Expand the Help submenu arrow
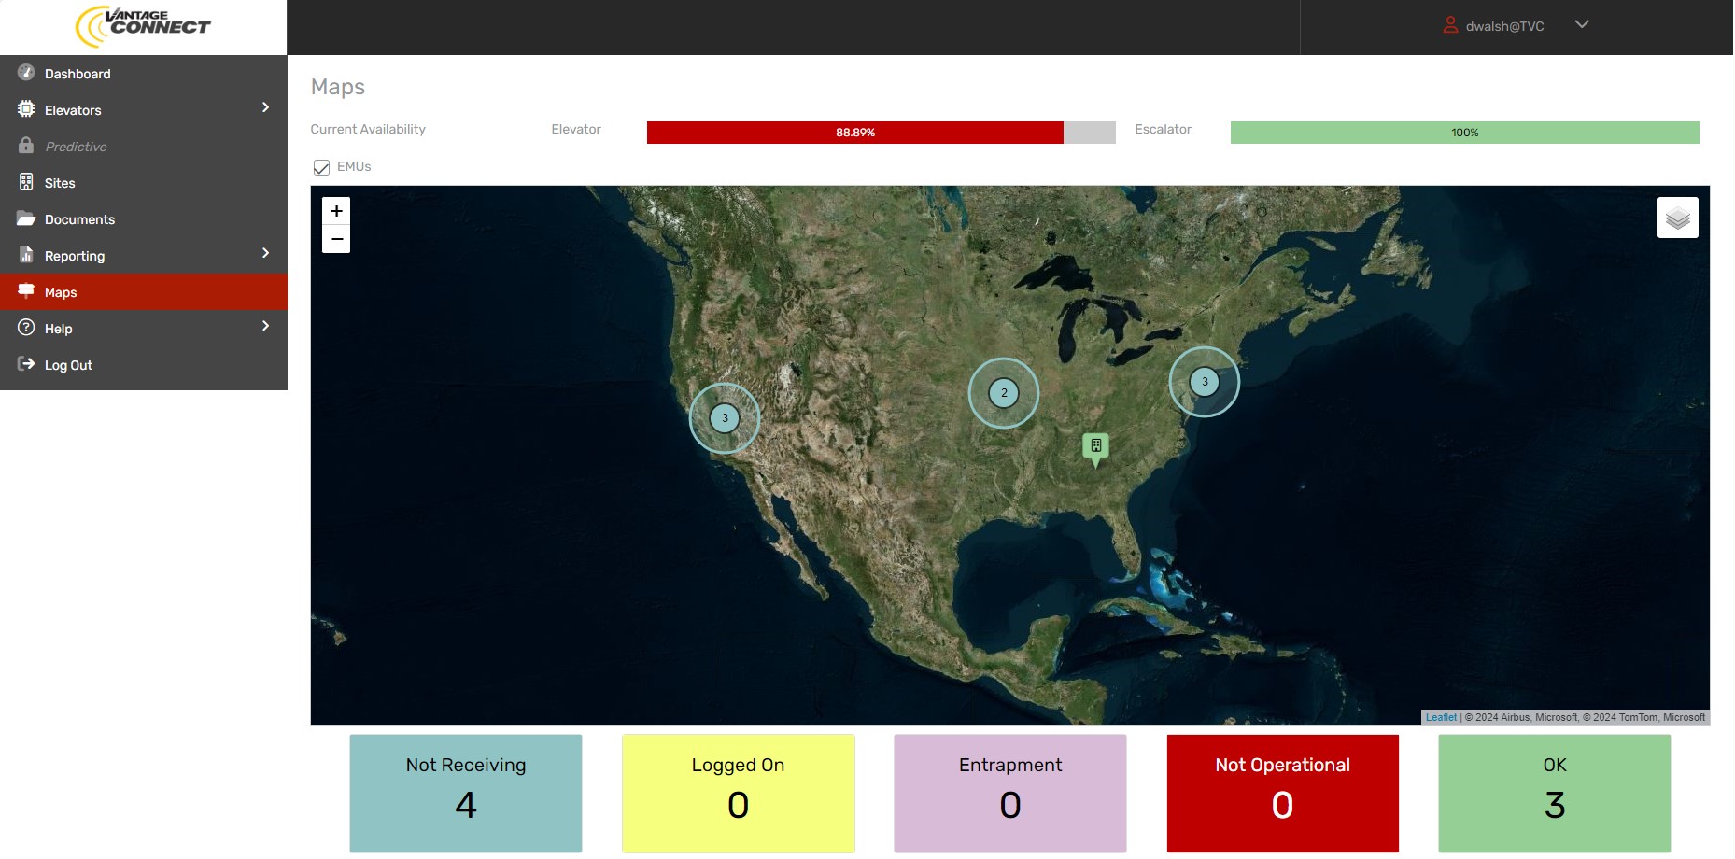Image resolution: width=1735 pixels, height=859 pixels. click(265, 327)
